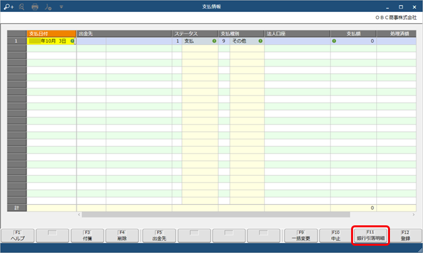
Task: Click row 1's 出金先 name cell
Action: pos(139,41)
